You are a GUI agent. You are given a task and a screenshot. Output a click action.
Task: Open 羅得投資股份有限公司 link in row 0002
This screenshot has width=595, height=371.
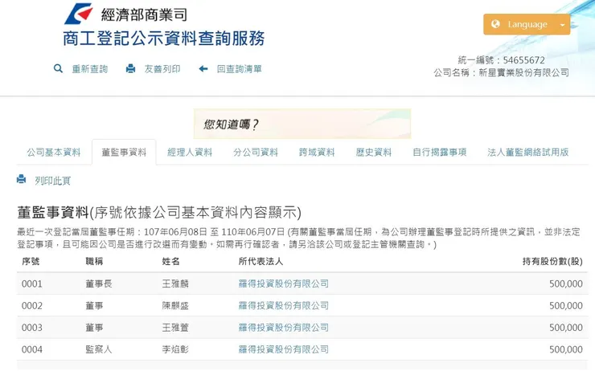pyautogui.click(x=284, y=306)
